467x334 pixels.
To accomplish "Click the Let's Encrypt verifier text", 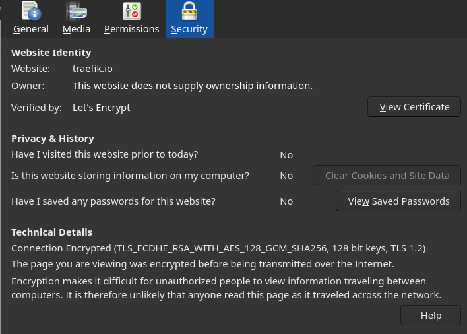I will 102,108.
